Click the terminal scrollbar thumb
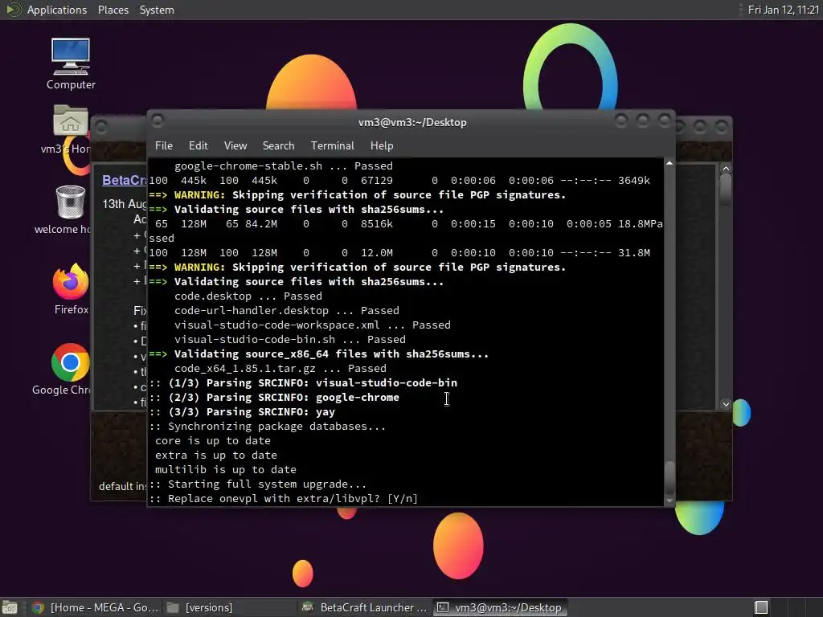823x617 pixels. [x=669, y=478]
